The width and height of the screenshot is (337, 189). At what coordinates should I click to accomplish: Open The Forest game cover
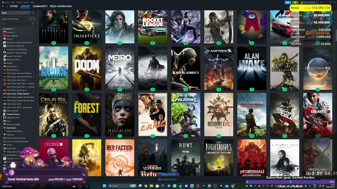87,115
